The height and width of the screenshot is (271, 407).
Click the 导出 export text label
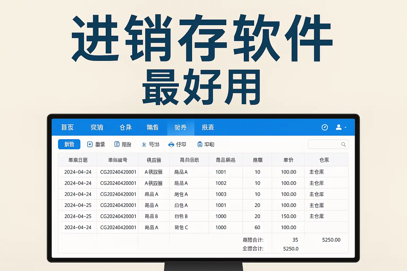(x=154, y=144)
